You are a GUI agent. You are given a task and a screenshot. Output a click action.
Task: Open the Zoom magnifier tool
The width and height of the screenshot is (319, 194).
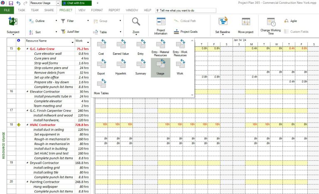click(136, 25)
